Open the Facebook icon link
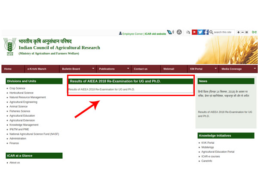258x193 pixels. pyautogui.click(x=206, y=32)
